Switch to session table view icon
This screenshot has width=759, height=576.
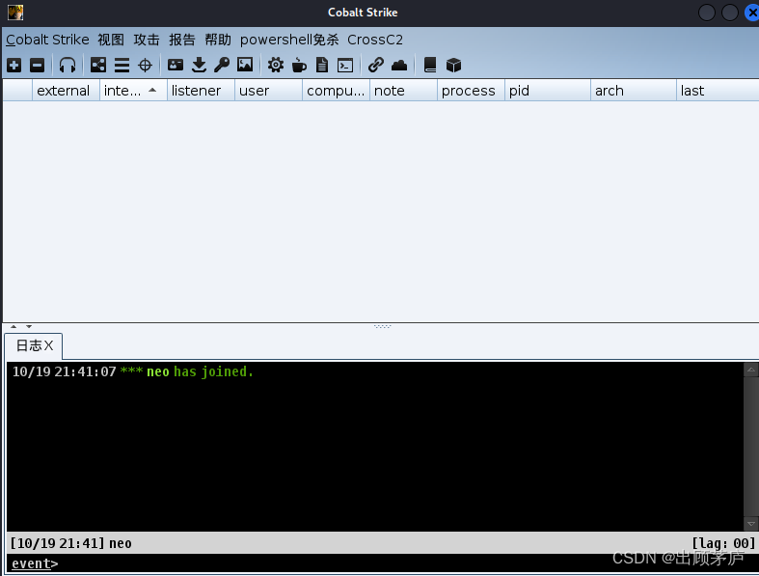click(122, 65)
